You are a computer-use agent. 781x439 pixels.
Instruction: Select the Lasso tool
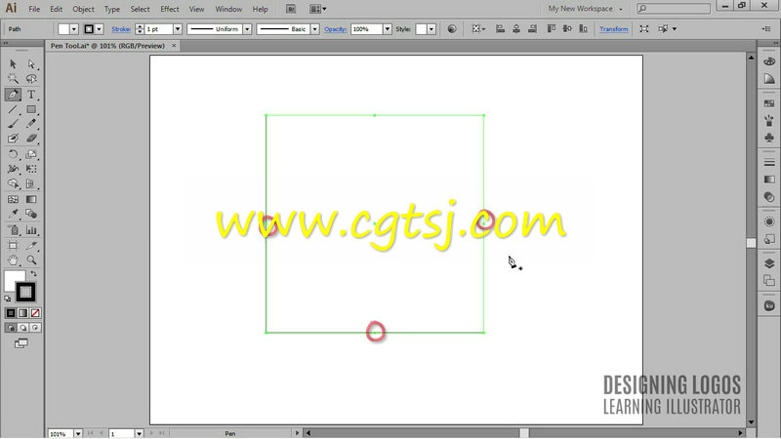pos(31,79)
